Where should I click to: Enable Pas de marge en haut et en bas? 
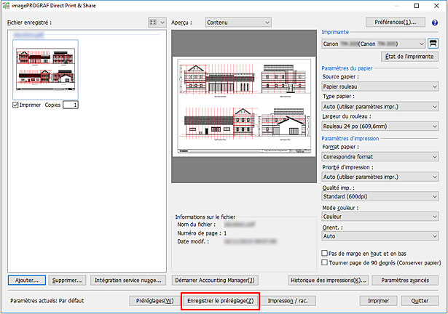tap(325, 252)
